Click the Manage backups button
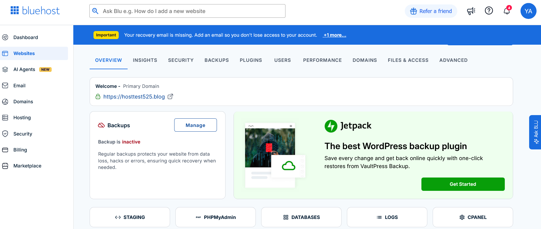Viewport: 541px width, 229px height. [196, 125]
